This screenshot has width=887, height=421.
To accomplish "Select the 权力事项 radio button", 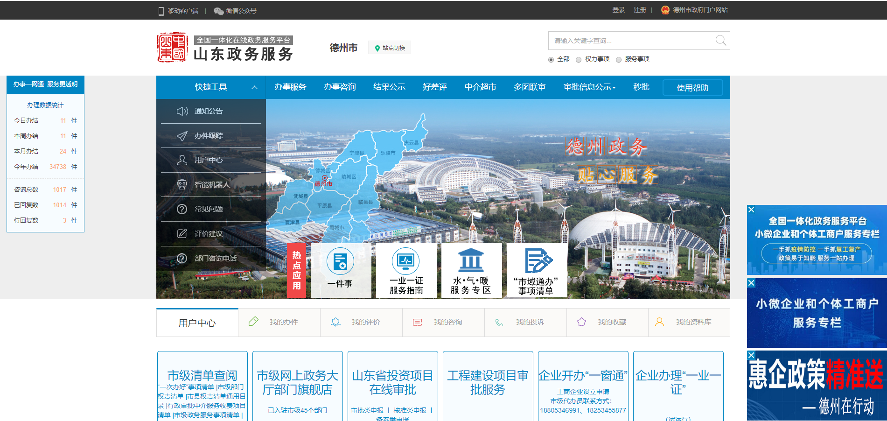I will (579, 59).
